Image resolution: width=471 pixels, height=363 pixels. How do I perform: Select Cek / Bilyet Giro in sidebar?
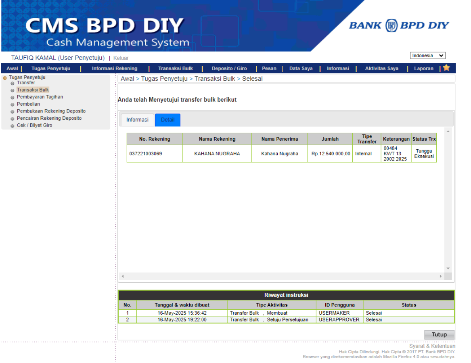click(x=35, y=125)
